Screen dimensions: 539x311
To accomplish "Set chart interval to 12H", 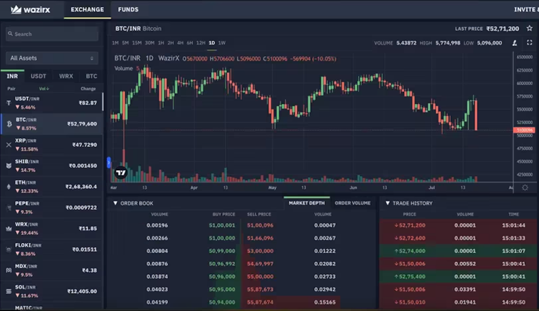I will click(x=201, y=43).
